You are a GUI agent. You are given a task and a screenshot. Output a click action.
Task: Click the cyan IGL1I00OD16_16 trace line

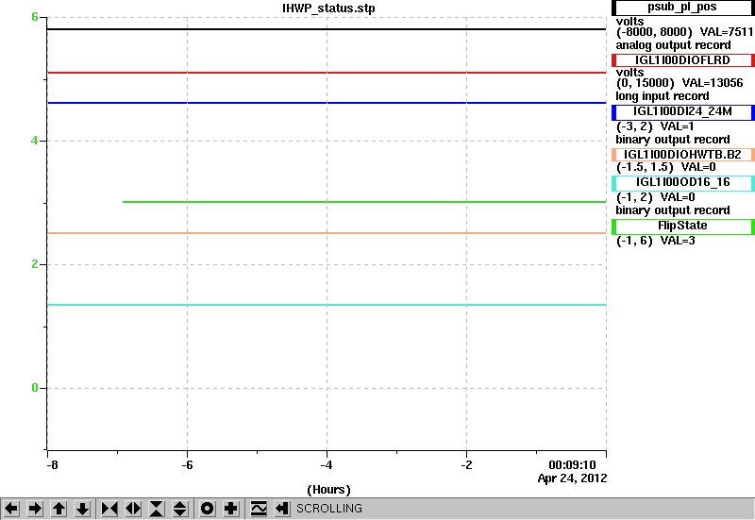point(327,305)
